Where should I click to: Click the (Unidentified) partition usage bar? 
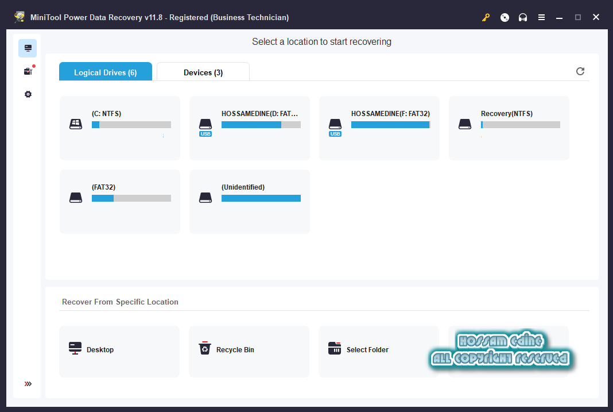point(261,198)
